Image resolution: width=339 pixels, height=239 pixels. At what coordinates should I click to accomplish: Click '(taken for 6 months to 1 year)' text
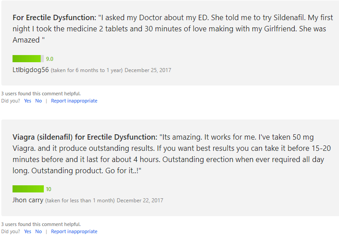point(87,70)
